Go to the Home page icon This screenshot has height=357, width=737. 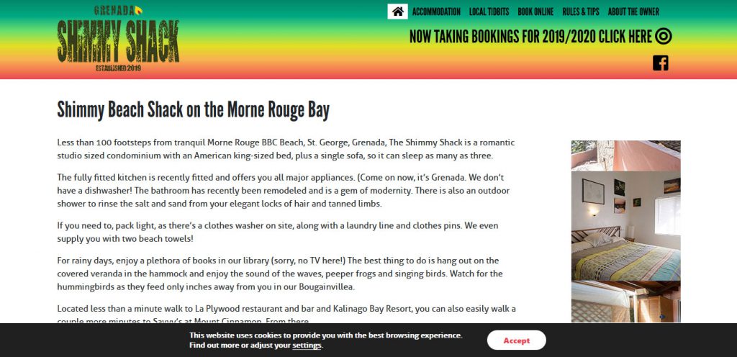[x=397, y=12]
